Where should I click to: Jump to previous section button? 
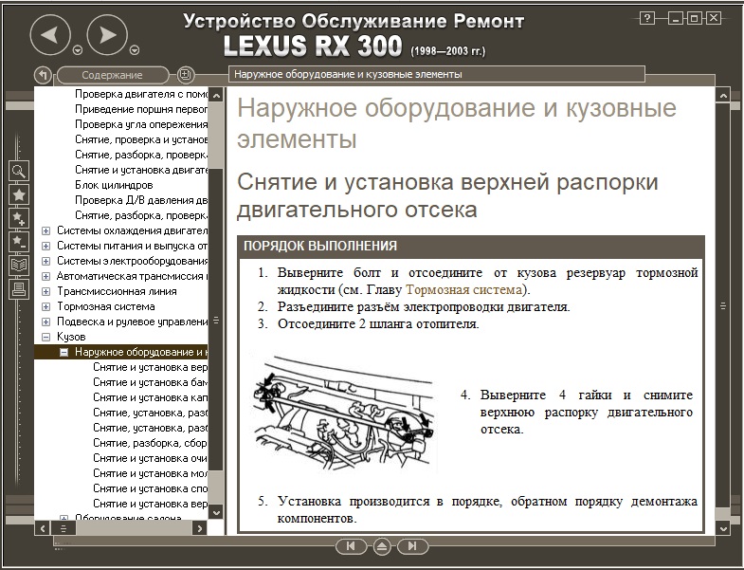click(x=351, y=546)
